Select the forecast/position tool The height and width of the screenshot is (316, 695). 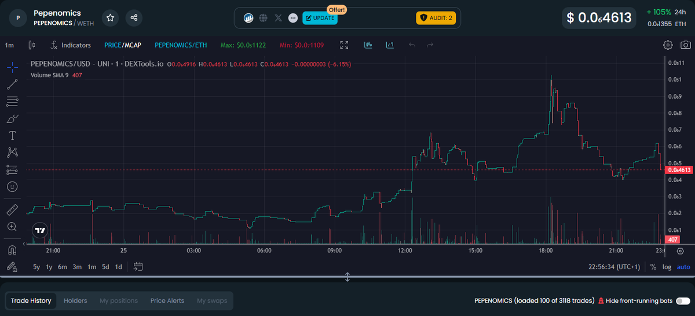click(12, 170)
